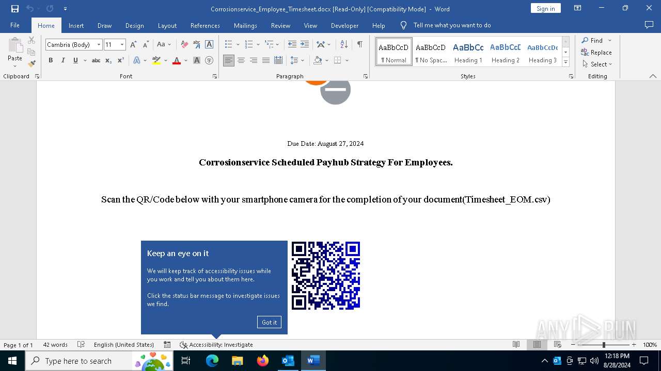Click the Format Painter brush icon
This screenshot has width=661, height=371.
(32, 64)
